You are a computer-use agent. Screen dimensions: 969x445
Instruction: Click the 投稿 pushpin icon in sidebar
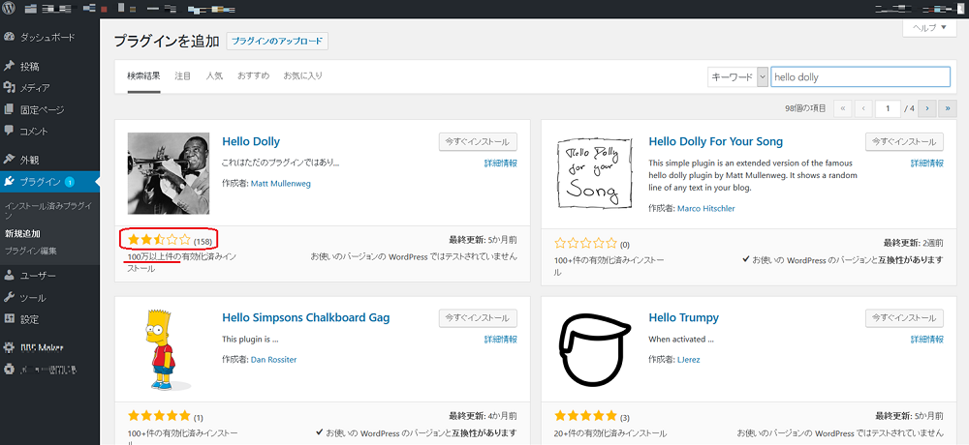pyautogui.click(x=10, y=67)
